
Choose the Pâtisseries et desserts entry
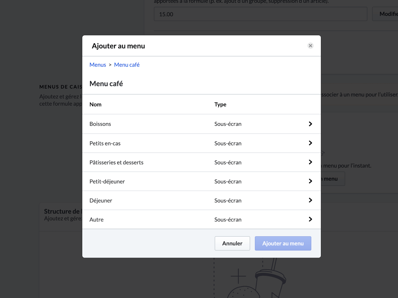(116, 162)
